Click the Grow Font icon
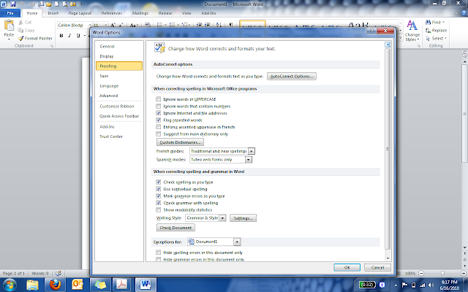 [x=113, y=25]
